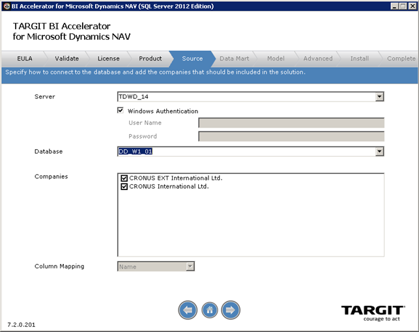Go to the Data Mart step tab
419x332 pixels.
coord(235,59)
